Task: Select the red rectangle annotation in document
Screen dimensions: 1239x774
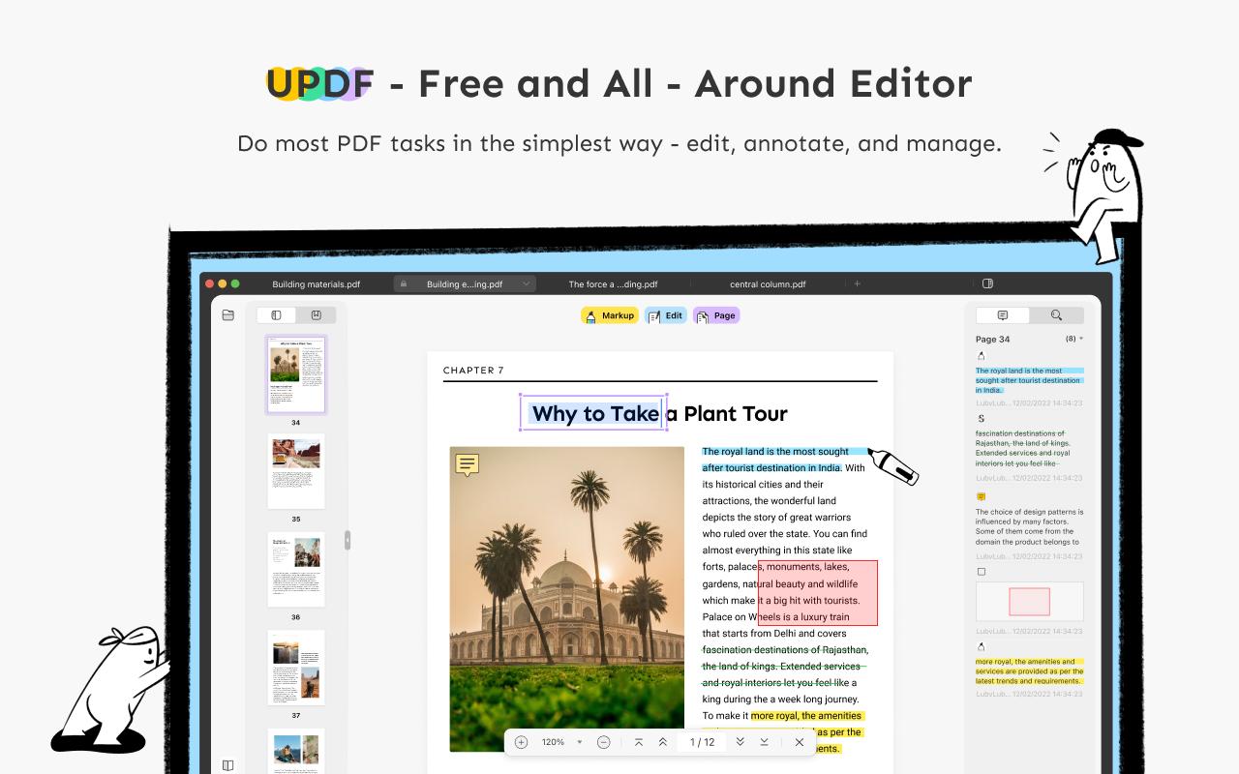Action: [818, 592]
